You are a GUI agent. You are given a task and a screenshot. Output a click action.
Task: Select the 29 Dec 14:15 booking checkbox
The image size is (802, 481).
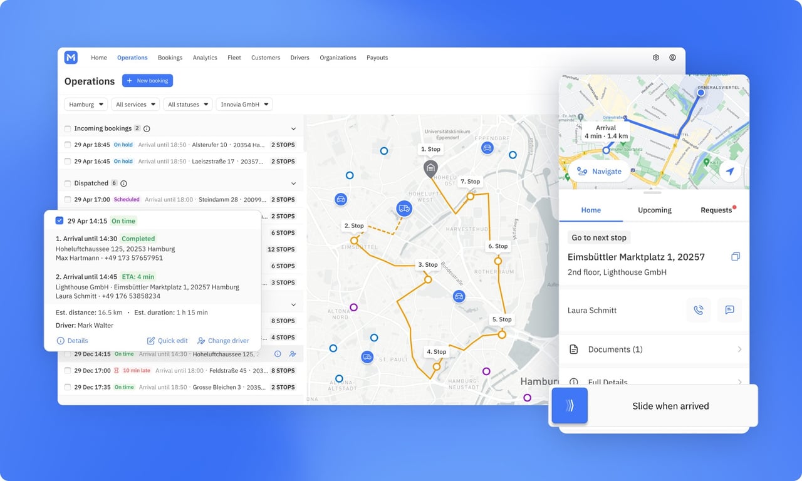click(x=68, y=354)
